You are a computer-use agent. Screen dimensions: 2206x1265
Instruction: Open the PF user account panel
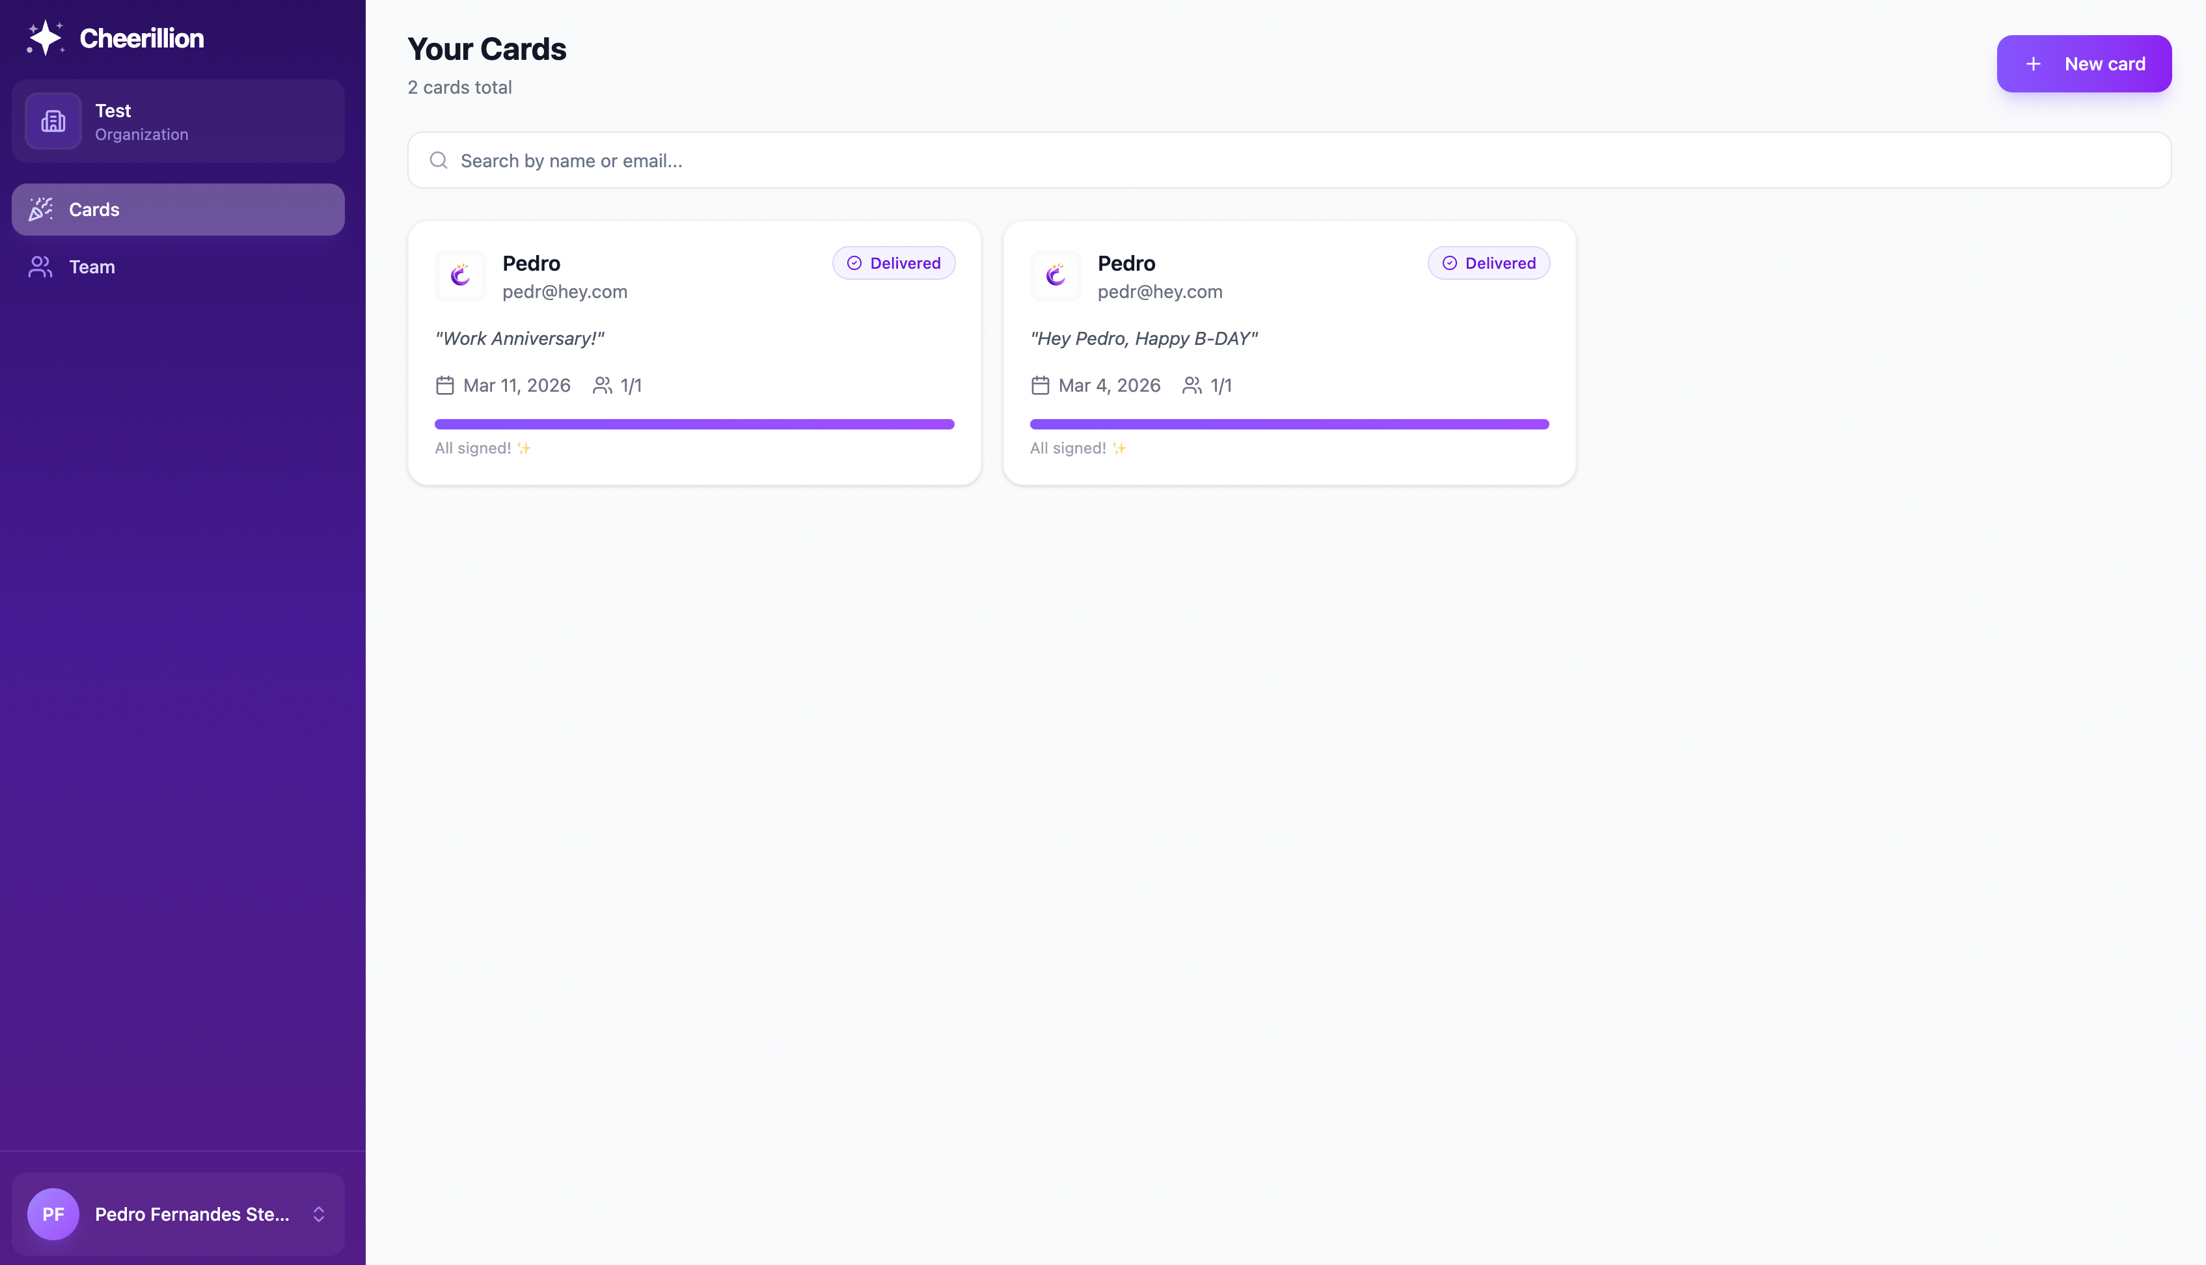[178, 1214]
